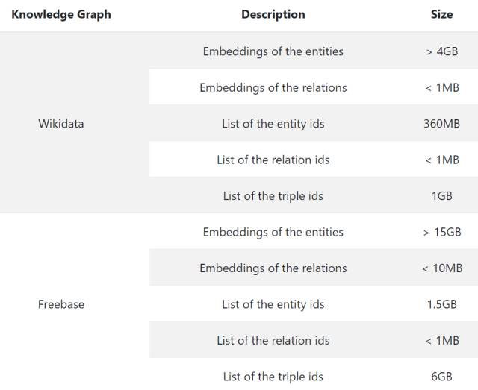Select Freebase's List of the relation ids
Image resolution: width=478 pixels, height=390 pixels.
[x=273, y=340]
